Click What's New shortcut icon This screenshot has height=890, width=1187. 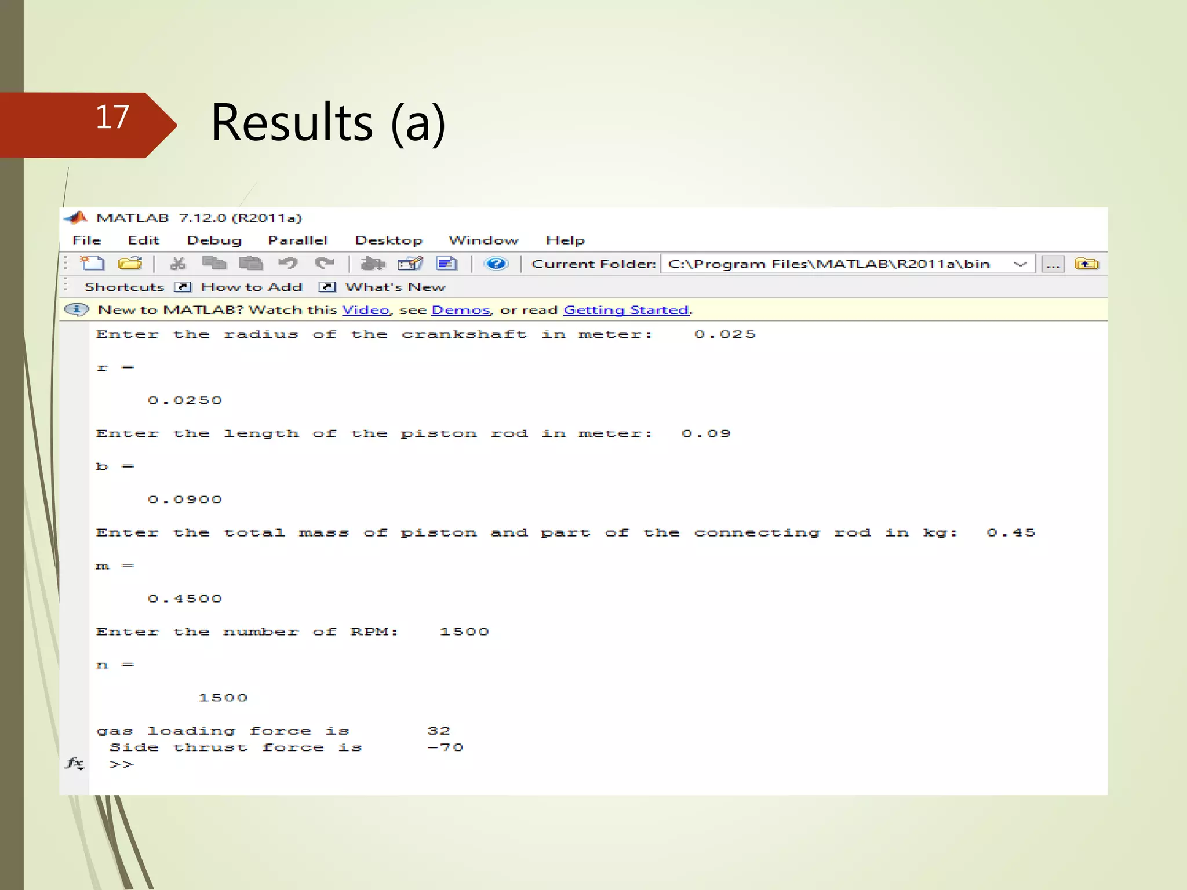(327, 287)
